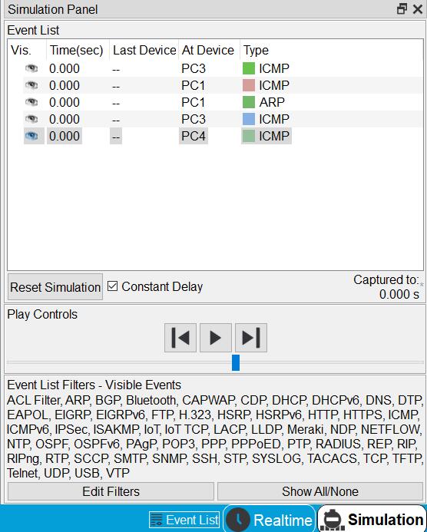Open Edit Filters

coord(111,491)
